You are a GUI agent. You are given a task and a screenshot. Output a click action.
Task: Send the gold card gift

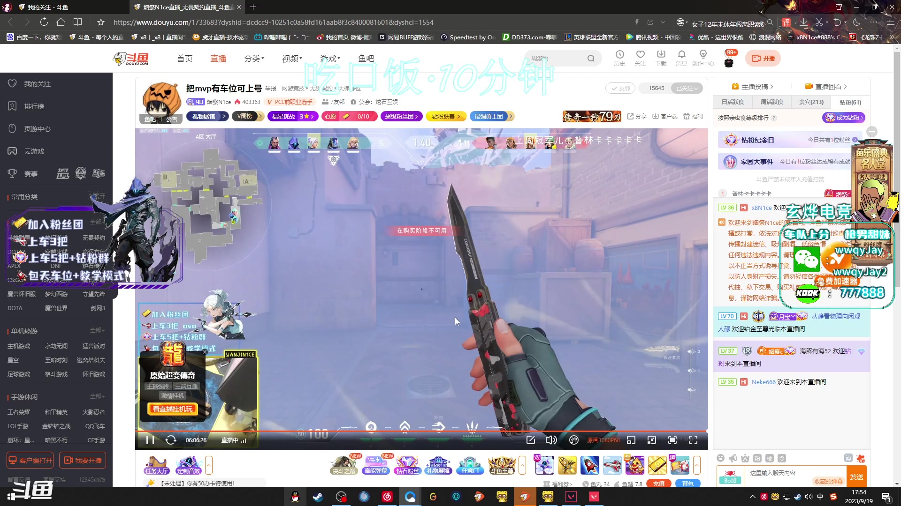(657, 465)
